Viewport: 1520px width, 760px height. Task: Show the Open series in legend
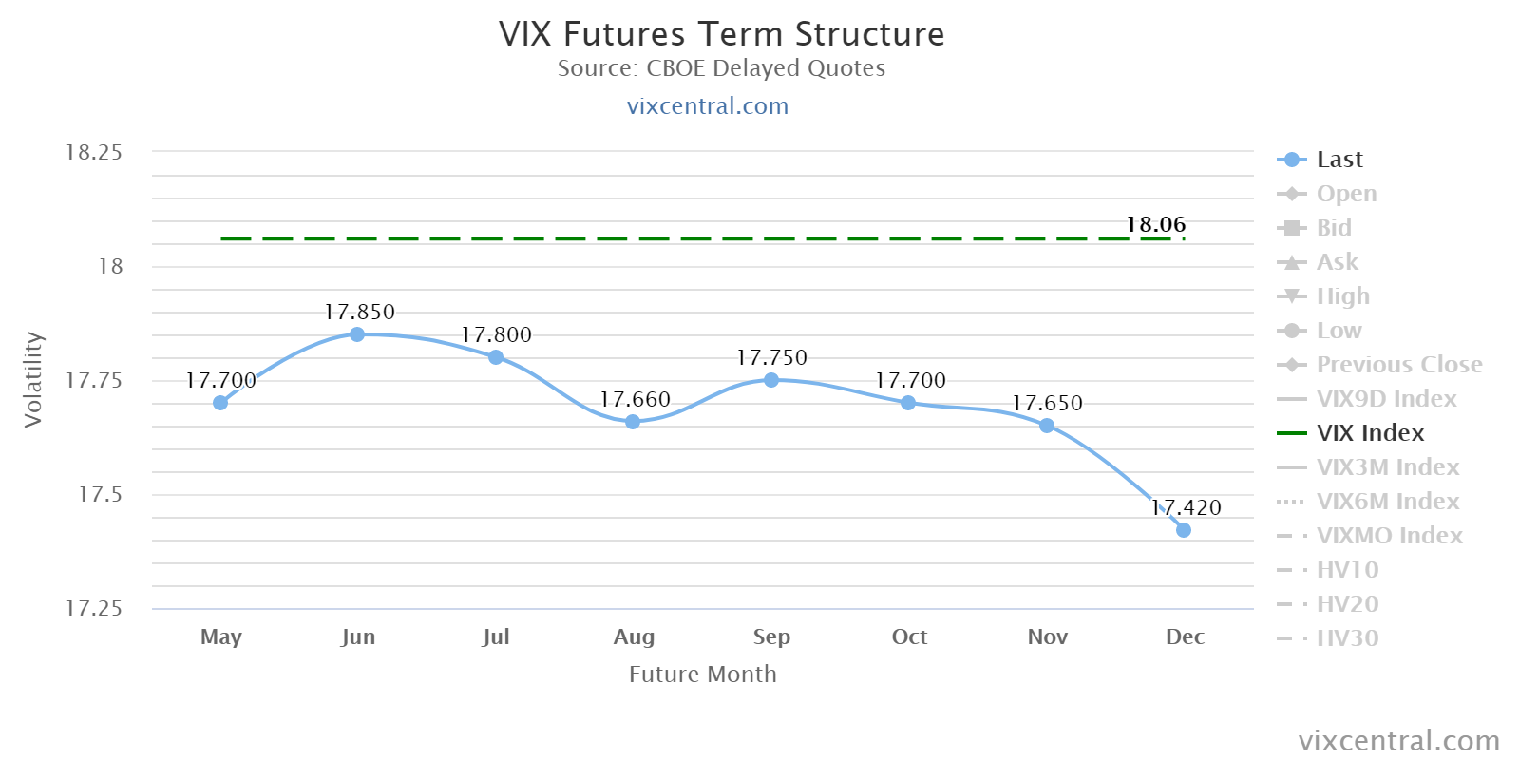click(1345, 194)
